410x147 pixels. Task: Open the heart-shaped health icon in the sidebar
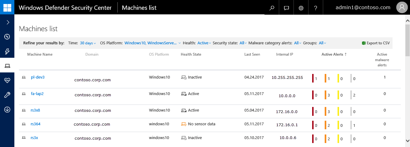click(x=7, y=80)
